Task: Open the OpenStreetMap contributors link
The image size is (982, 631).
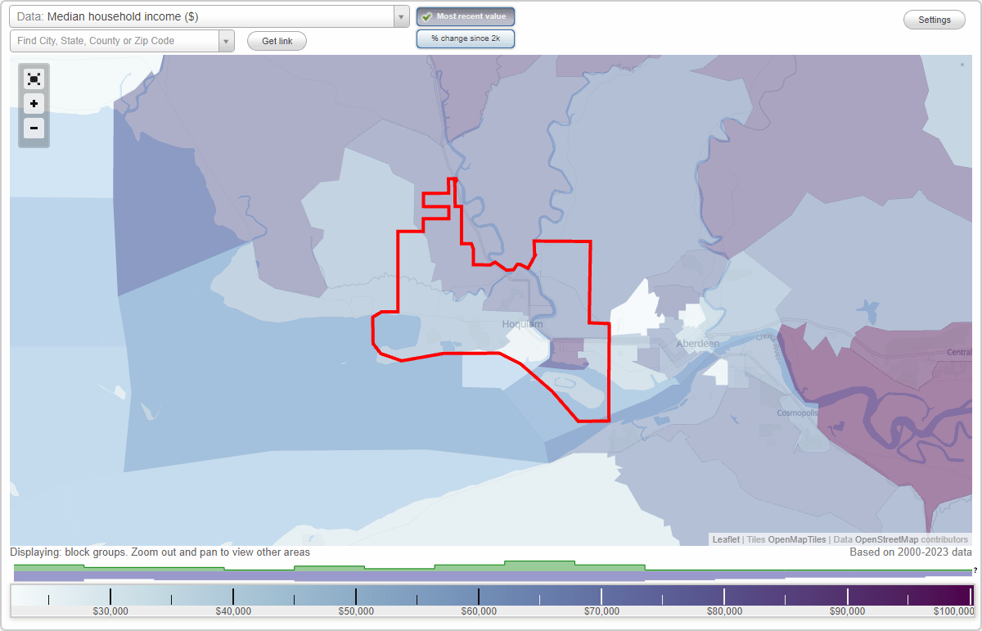Action: tap(888, 539)
